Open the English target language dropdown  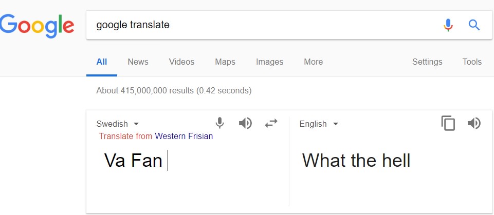(319, 124)
